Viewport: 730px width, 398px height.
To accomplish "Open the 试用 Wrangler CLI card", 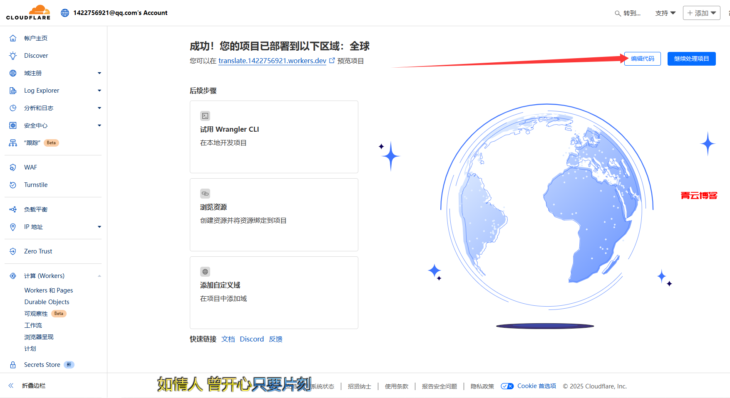I will [274, 137].
